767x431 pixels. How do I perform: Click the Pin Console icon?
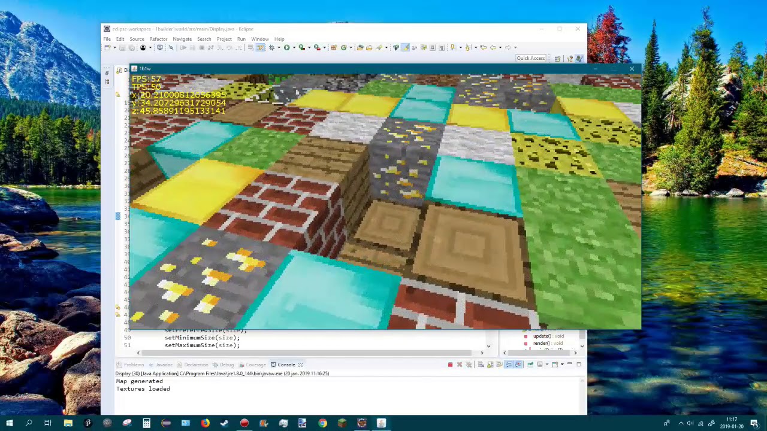[530, 365]
